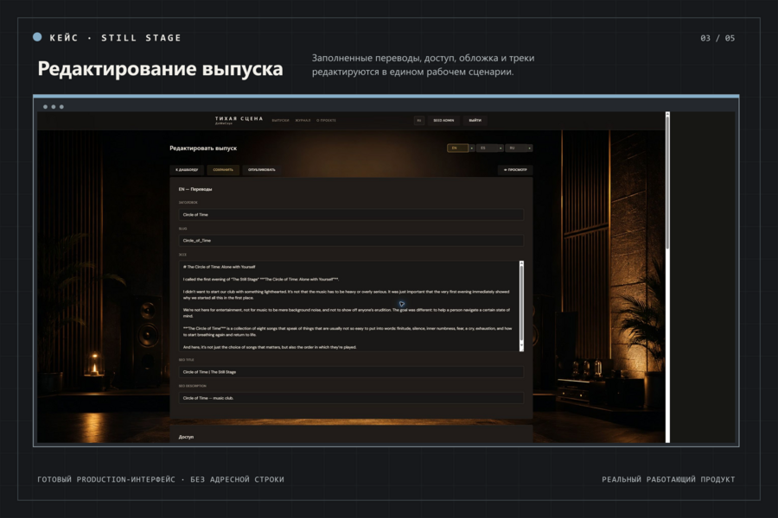778x518 pixels.
Task: Open preview with Просмотр button
Action: tap(515, 170)
